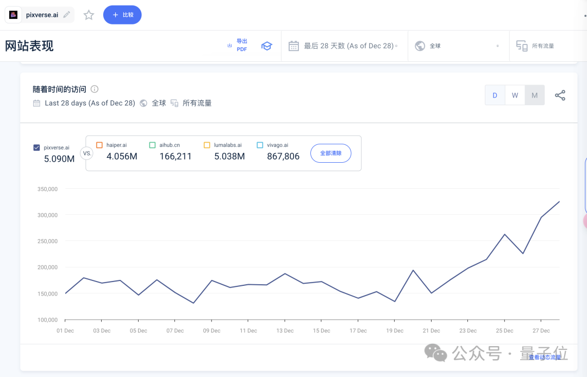Image resolution: width=587 pixels, height=377 pixels.
Task: Click the globe icon beside 全球 label
Action: 143,103
